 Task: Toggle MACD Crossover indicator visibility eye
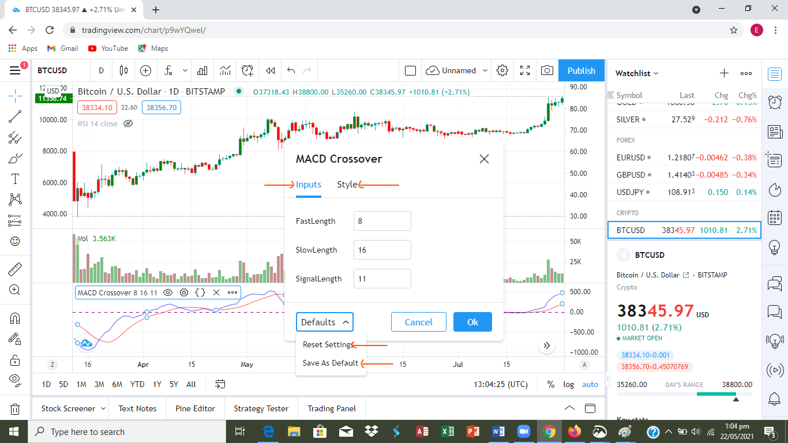[168, 292]
